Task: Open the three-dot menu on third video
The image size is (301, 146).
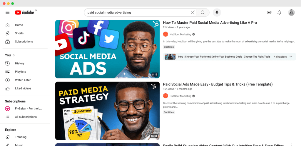Action: point(292,145)
